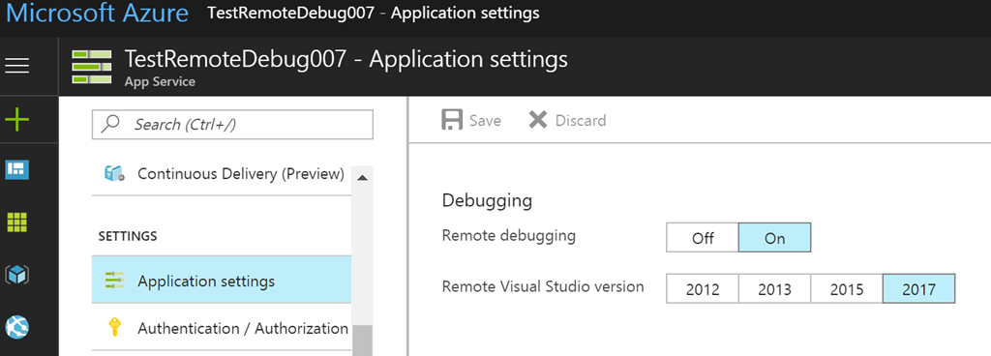Click the Search (Ctrl+/) field

pyautogui.click(x=232, y=125)
